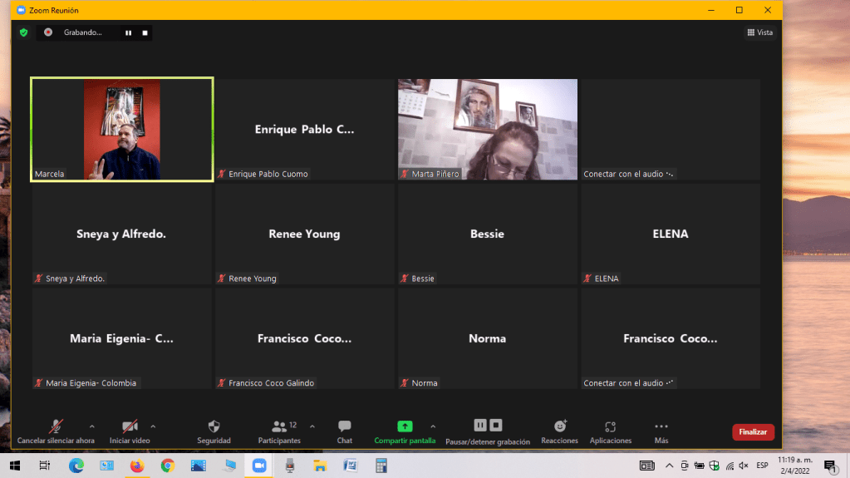Open Aplicaciones in the toolbar
This screenshot has width=850, height=478.
pyautogui.click(x=610, y=426)
